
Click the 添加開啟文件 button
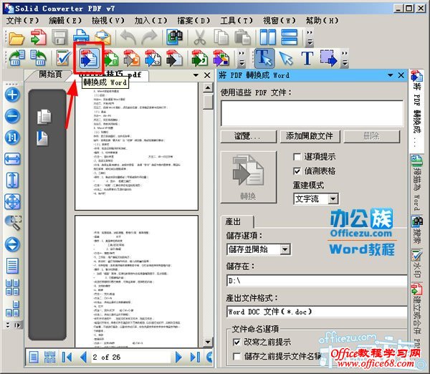pyautogui.click(x=310, y=136)
